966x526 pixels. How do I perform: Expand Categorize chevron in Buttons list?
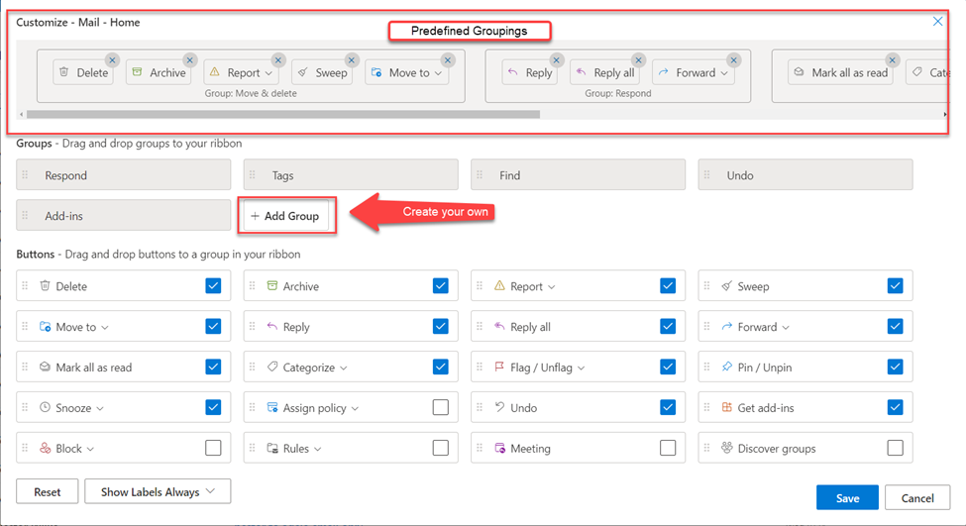click(x=344, y=368)
